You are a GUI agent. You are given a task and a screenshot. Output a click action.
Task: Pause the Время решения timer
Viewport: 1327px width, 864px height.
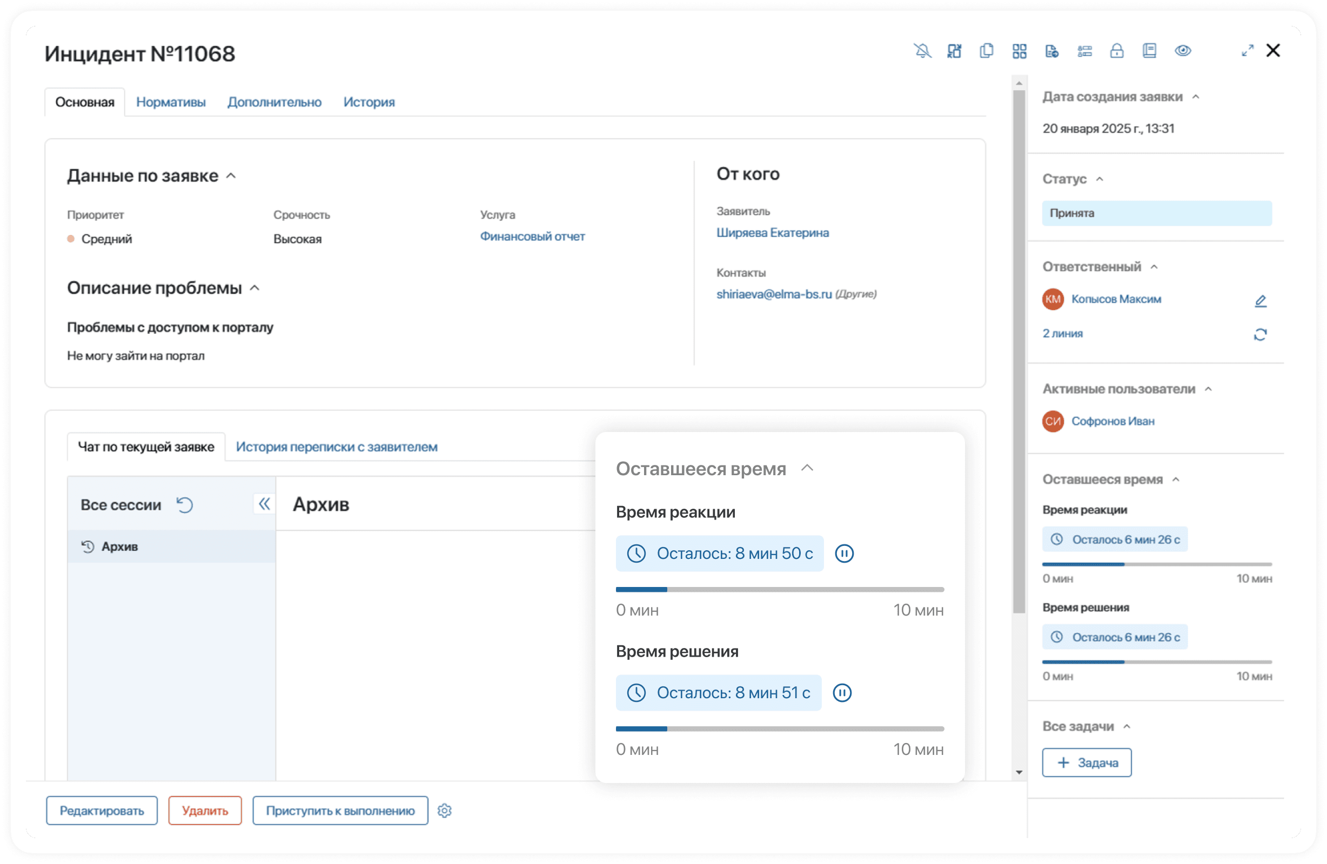point(842,693)
